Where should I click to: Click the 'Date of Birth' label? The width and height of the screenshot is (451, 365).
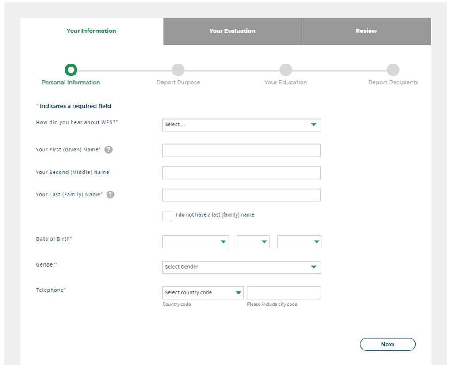53,239
